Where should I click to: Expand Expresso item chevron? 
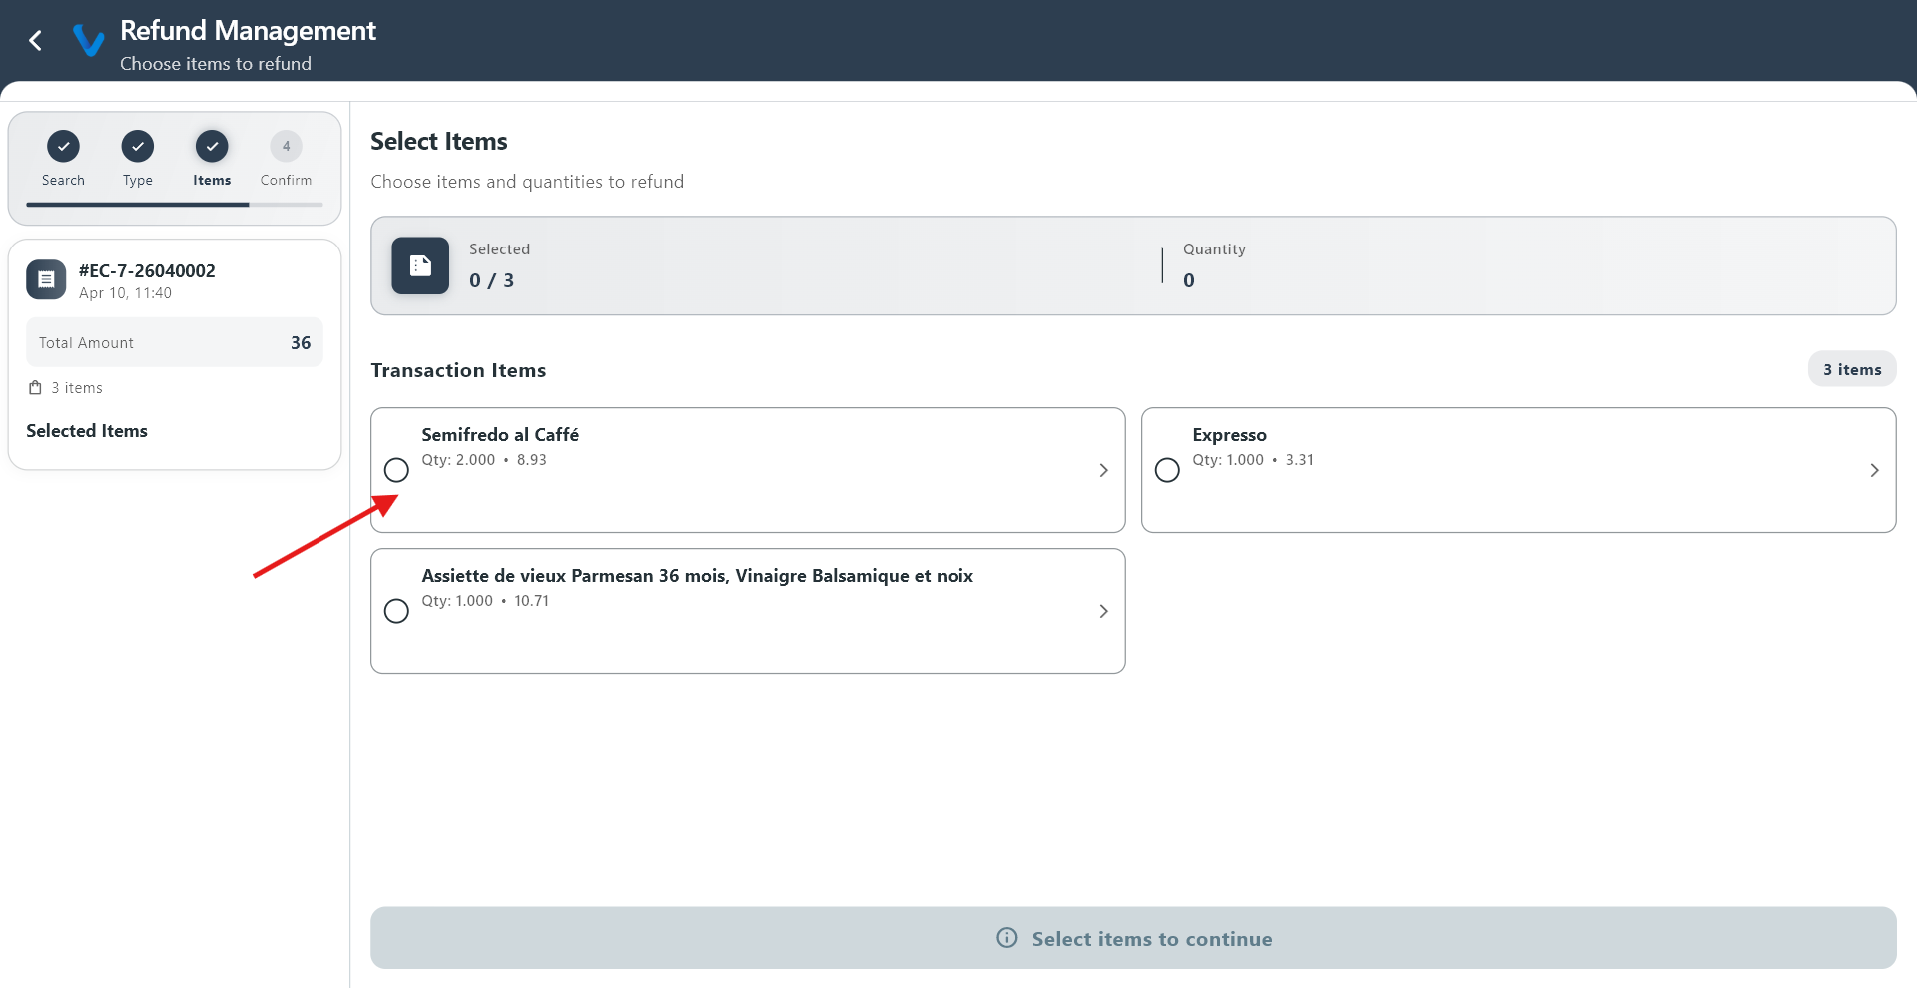(x=1874, y=470)
